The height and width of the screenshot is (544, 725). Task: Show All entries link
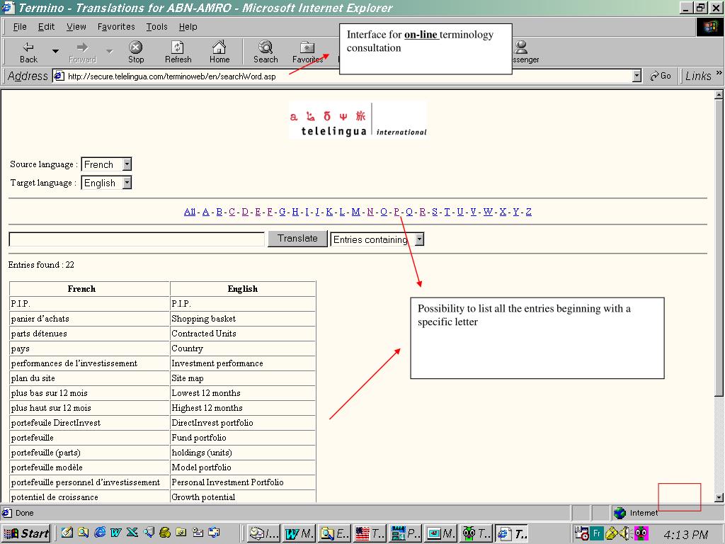190,212
